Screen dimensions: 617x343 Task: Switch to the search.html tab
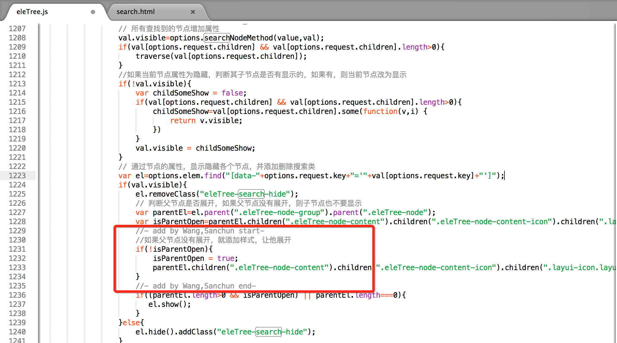click(x=136, y=12)
